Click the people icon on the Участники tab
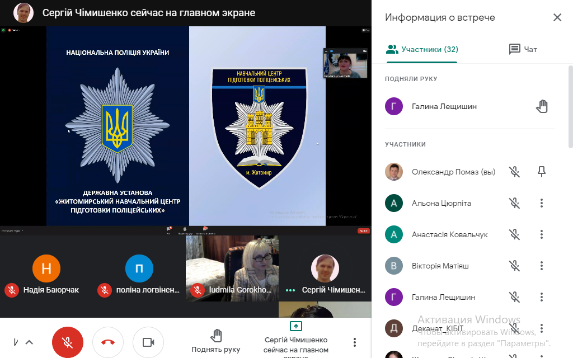573x358 pixels. pyautogui.click(x=392, y=49)
